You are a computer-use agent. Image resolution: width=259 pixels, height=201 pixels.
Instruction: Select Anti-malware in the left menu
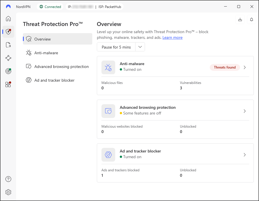click(46, 53)
